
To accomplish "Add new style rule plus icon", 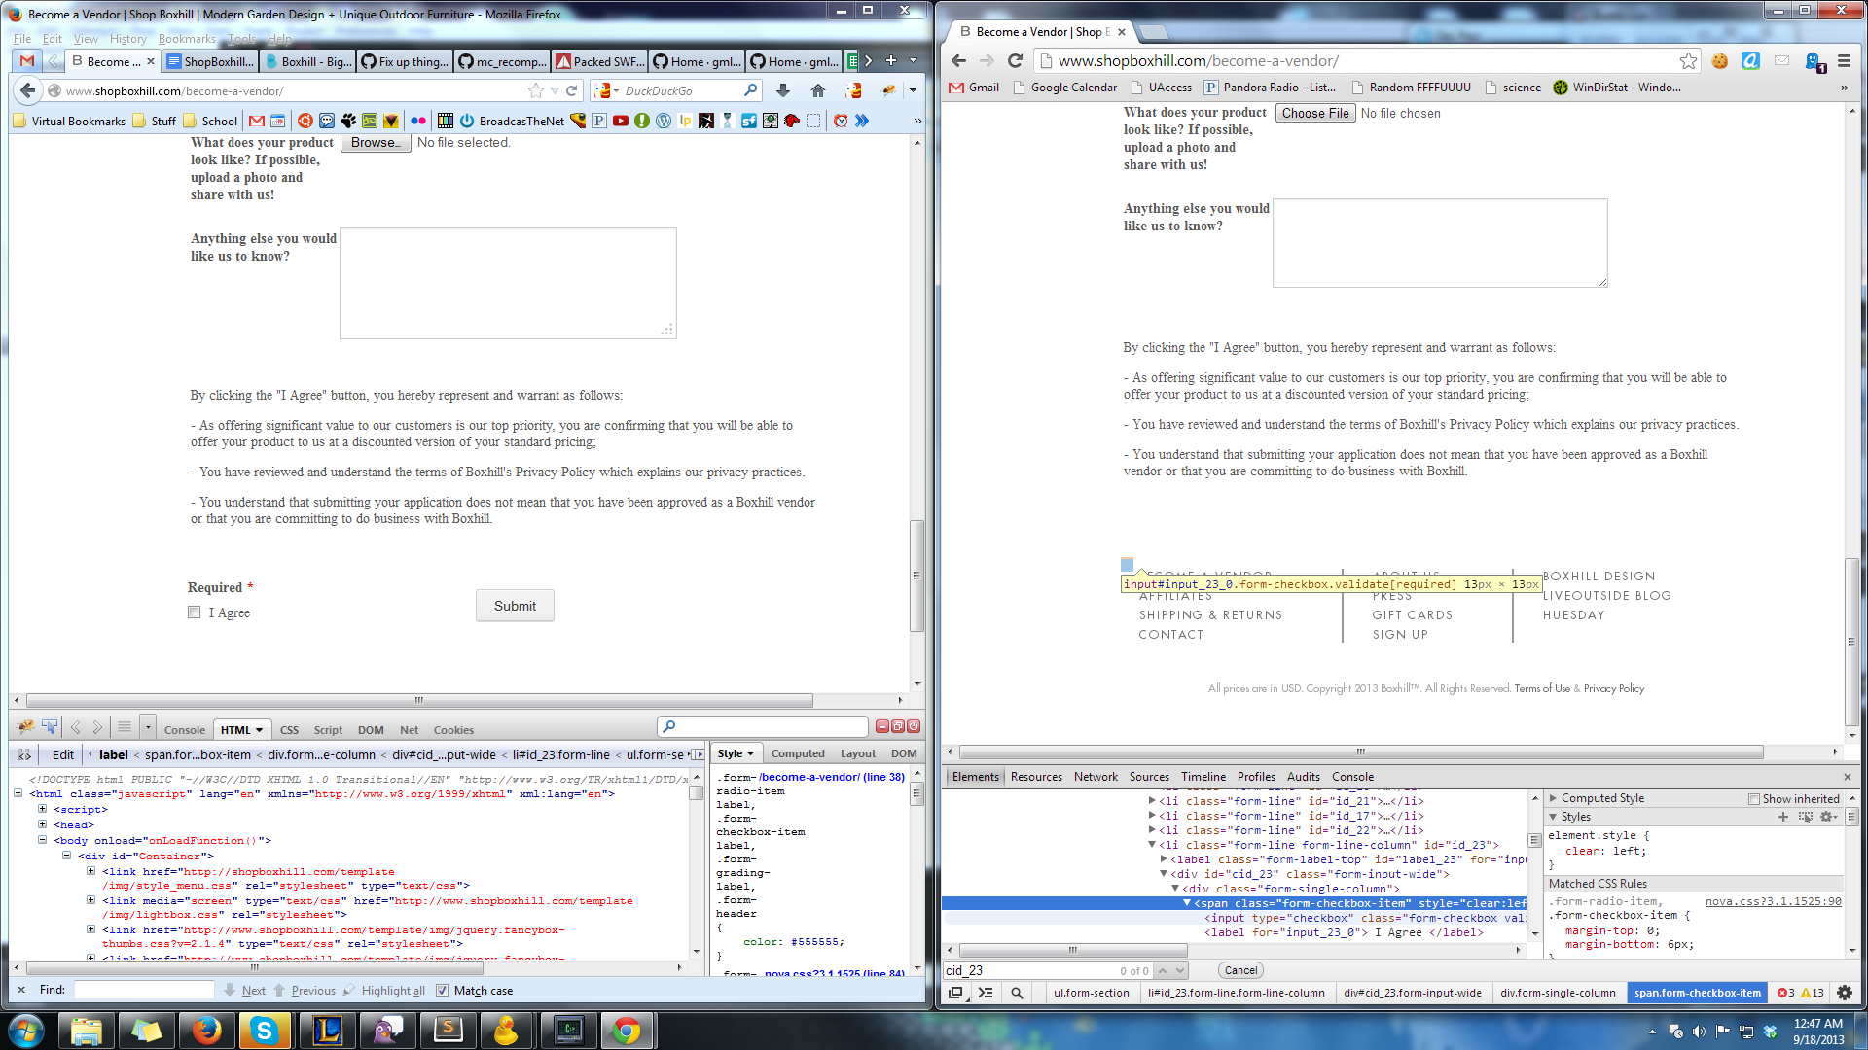I will pos(1783,817).
